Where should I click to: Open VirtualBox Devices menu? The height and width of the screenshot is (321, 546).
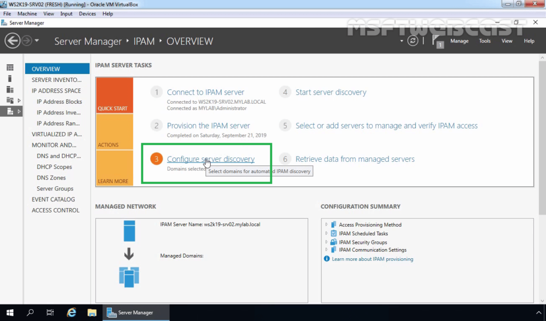87,13
